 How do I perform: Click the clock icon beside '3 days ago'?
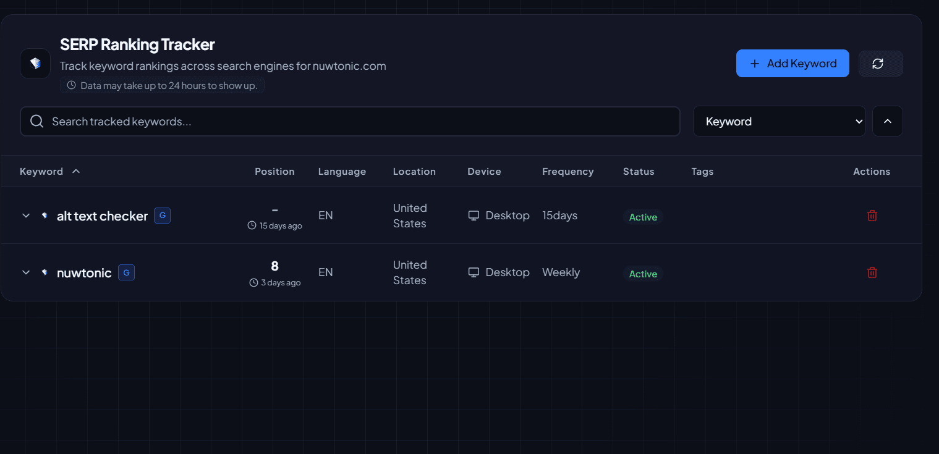click(x=253, y=282)
